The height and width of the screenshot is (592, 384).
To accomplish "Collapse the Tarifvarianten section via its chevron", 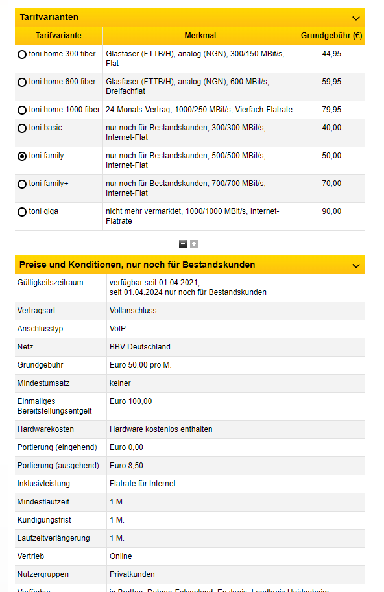I will point(355,18).
